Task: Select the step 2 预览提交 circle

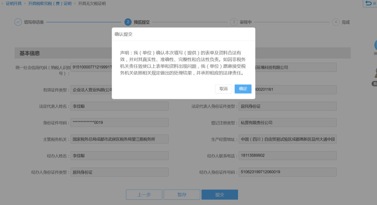Action: pyautogui.click(x=128, y=22)
